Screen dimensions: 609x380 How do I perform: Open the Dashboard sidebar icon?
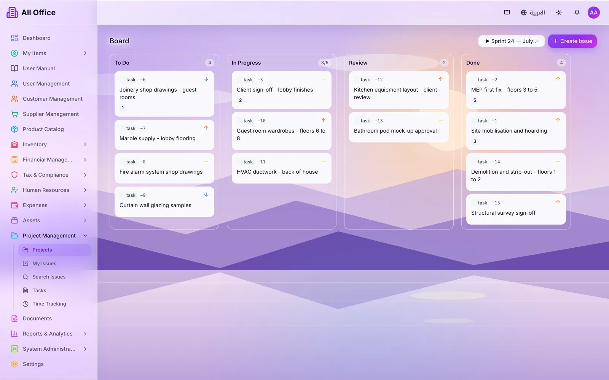14,38
